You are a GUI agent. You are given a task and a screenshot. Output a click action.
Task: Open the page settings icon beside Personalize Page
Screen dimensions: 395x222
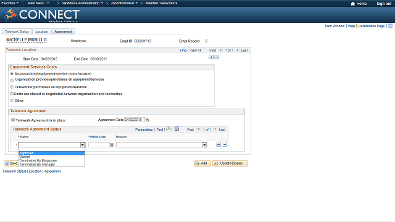[x=390, y=26]
